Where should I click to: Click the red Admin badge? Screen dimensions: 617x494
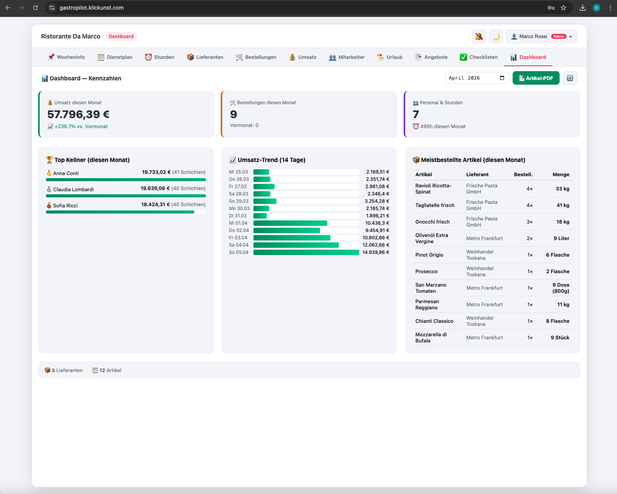[x=558, y=37]
